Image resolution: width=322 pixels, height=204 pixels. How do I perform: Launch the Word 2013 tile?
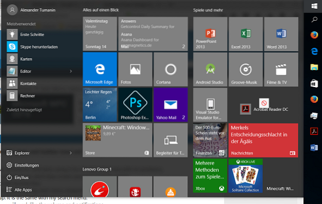click(x=281, y=34)
